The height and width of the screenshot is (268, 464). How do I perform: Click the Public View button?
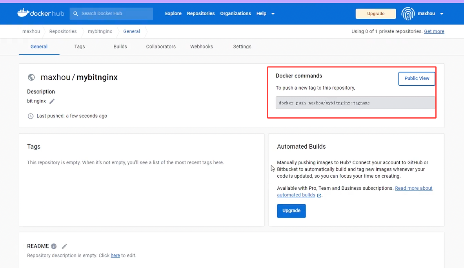tap(417, 79)
